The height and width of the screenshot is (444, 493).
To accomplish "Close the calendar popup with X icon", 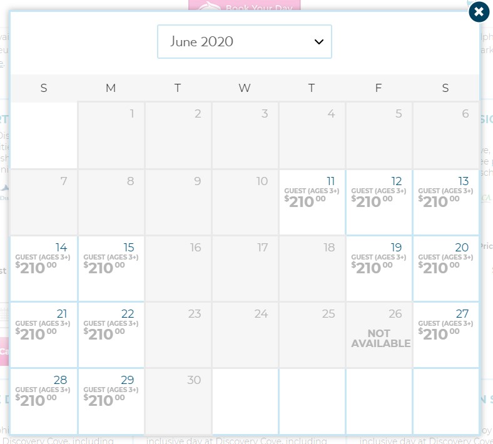I will coord(479,12).
